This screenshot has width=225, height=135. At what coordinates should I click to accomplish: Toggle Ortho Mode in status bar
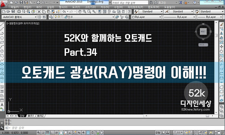(52, 133)
